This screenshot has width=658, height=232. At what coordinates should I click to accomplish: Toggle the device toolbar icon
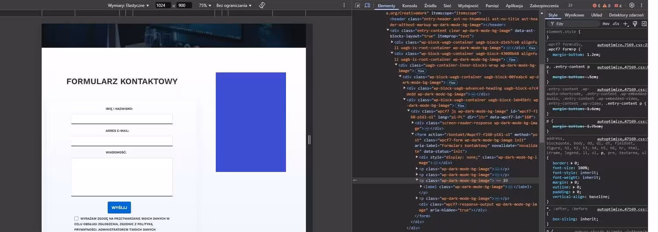pos(368,5)
